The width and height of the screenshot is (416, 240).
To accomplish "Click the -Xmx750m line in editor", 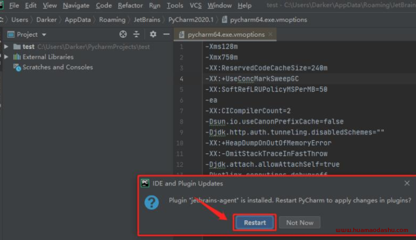I will pyautogui.click(x=221, y=57).
